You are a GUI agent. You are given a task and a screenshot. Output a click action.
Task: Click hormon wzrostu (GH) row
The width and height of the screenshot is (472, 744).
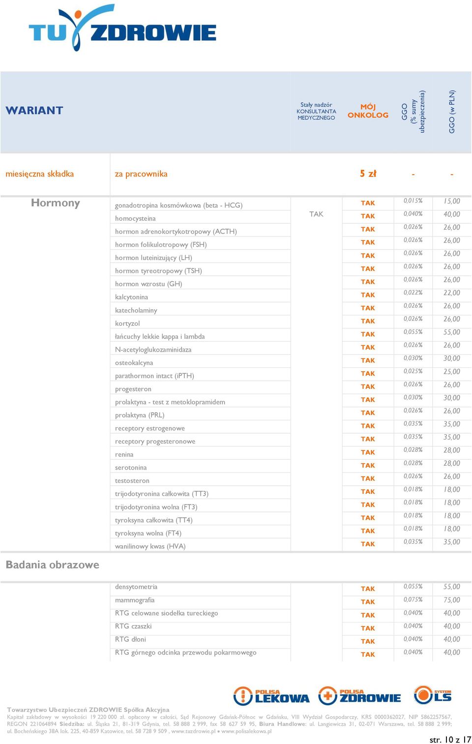pos(148,284)
